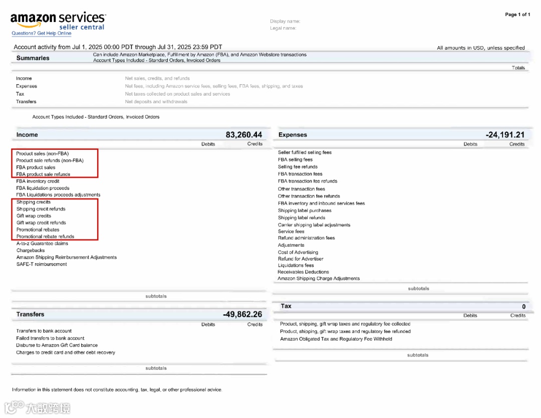Select the Transfers total -49,862.26

[242, 314]
